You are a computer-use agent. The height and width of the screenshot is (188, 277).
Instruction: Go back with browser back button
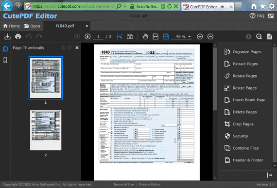point(7,6)
